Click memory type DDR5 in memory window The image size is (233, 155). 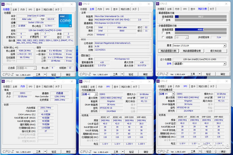point(23,93)
